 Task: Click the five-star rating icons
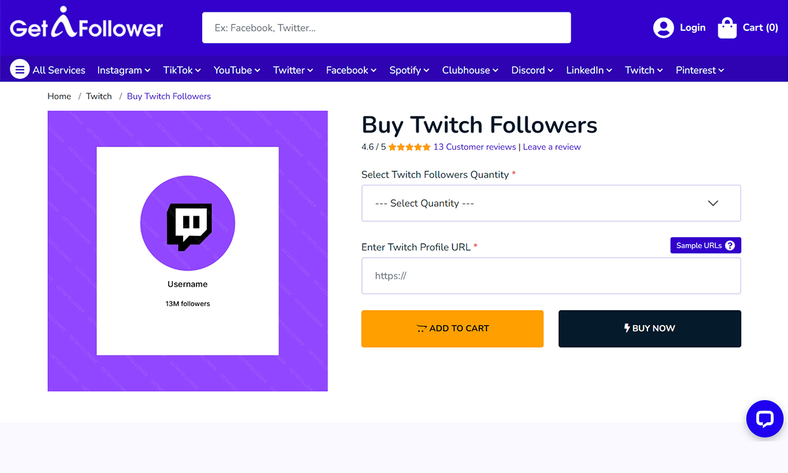click(x=409, y=147)
